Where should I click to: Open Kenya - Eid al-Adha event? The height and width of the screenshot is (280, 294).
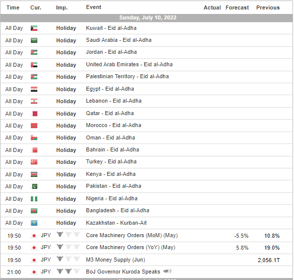[x=110, y=174]
